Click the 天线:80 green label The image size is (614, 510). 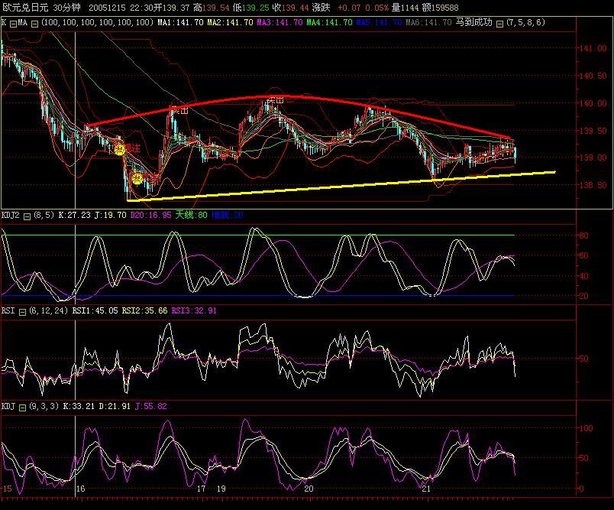191,215
